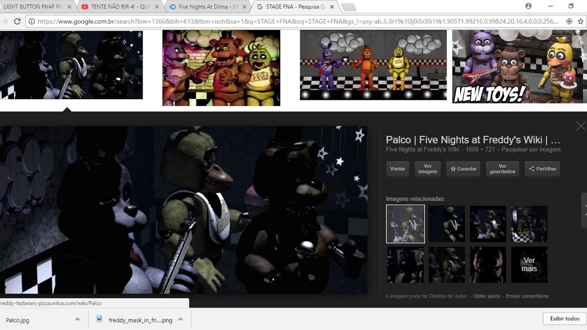Screen dimensions: 587x330
Task: Open the colorful Bonnie Freddy Chica thumbnail
Action: click(221, 68)
